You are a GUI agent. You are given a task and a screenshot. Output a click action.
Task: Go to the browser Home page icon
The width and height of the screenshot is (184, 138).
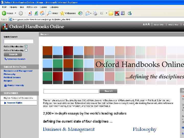(x=42, y=13)
